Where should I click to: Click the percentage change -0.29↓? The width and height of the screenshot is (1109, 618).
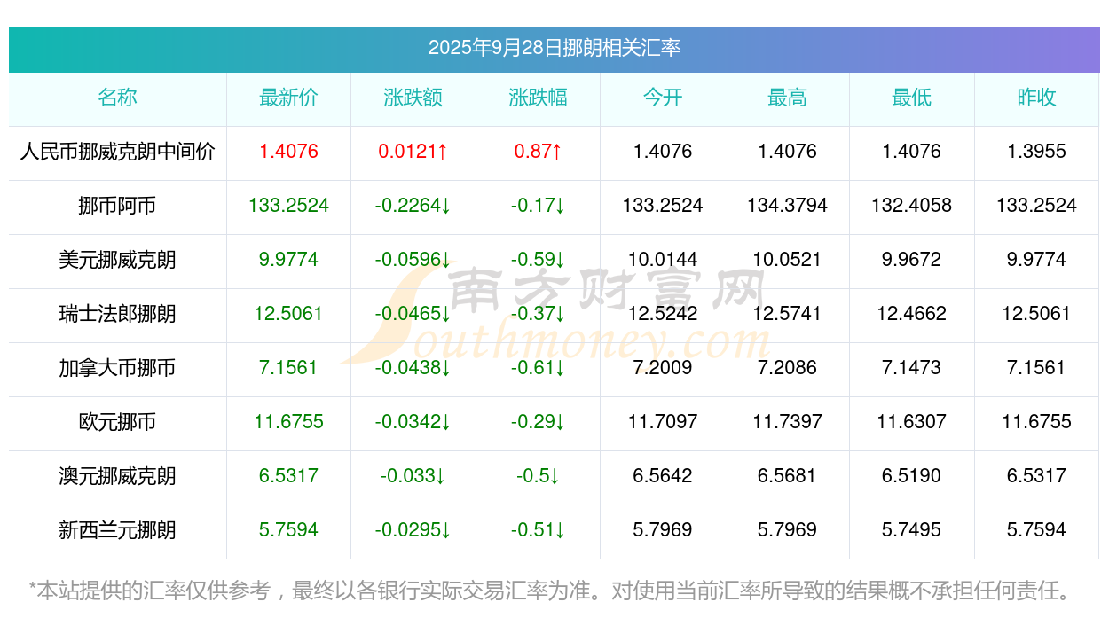[538, 422]
